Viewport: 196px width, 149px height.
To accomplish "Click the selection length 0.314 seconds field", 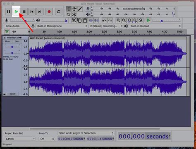I will pyautogui.click(x=100, y=139).
